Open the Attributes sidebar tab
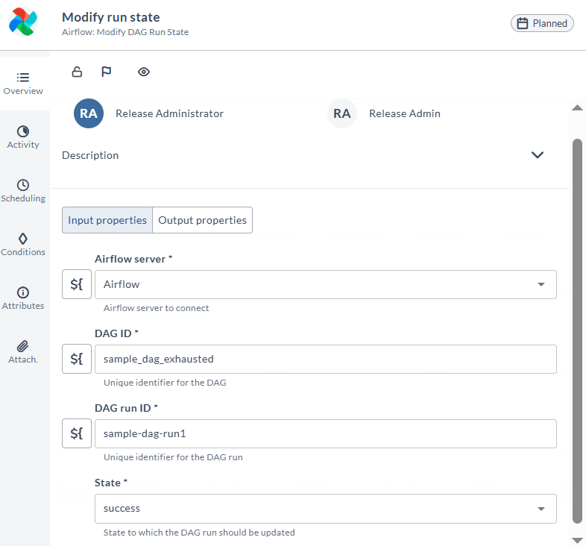Viewport: 586px width, 546px height. pyautogui.click(x=23, y=298)
